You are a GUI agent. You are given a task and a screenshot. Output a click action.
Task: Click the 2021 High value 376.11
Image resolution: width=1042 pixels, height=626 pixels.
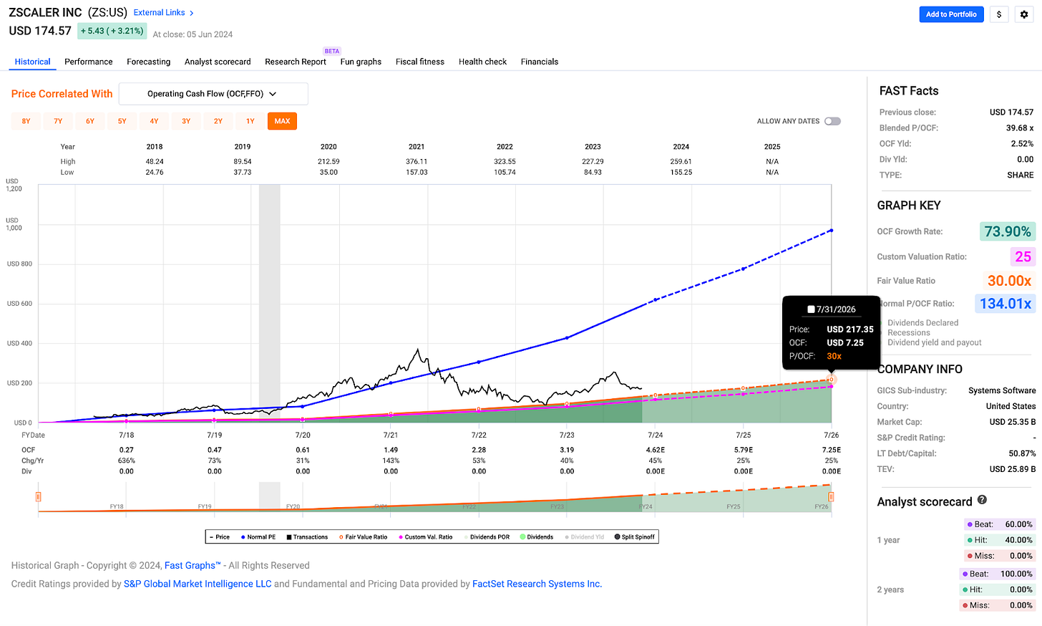click(x=417, y=162)
